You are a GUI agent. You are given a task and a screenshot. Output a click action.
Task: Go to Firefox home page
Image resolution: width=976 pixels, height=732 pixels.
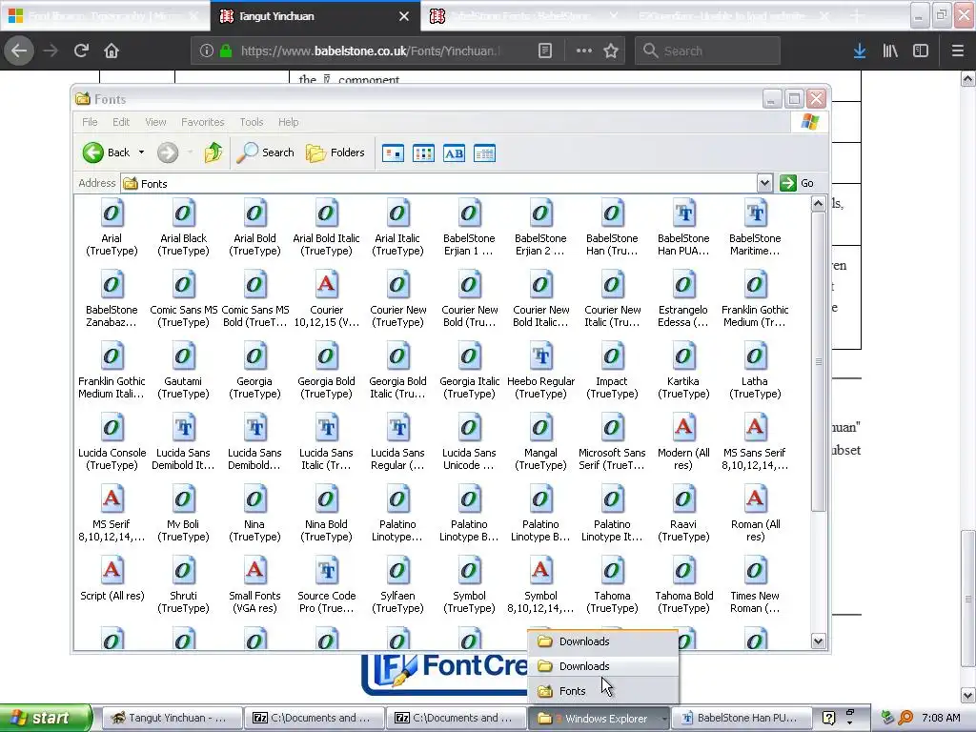[112, 51]
